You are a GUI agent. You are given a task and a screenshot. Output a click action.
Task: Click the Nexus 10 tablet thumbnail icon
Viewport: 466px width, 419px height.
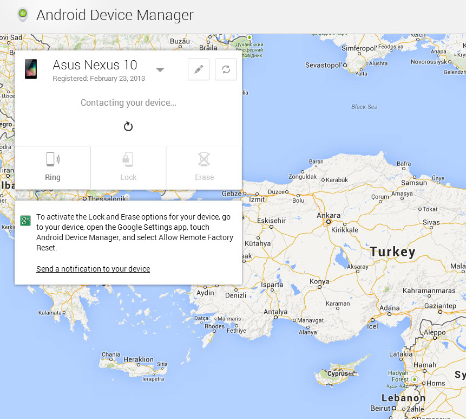click(31, 69)
